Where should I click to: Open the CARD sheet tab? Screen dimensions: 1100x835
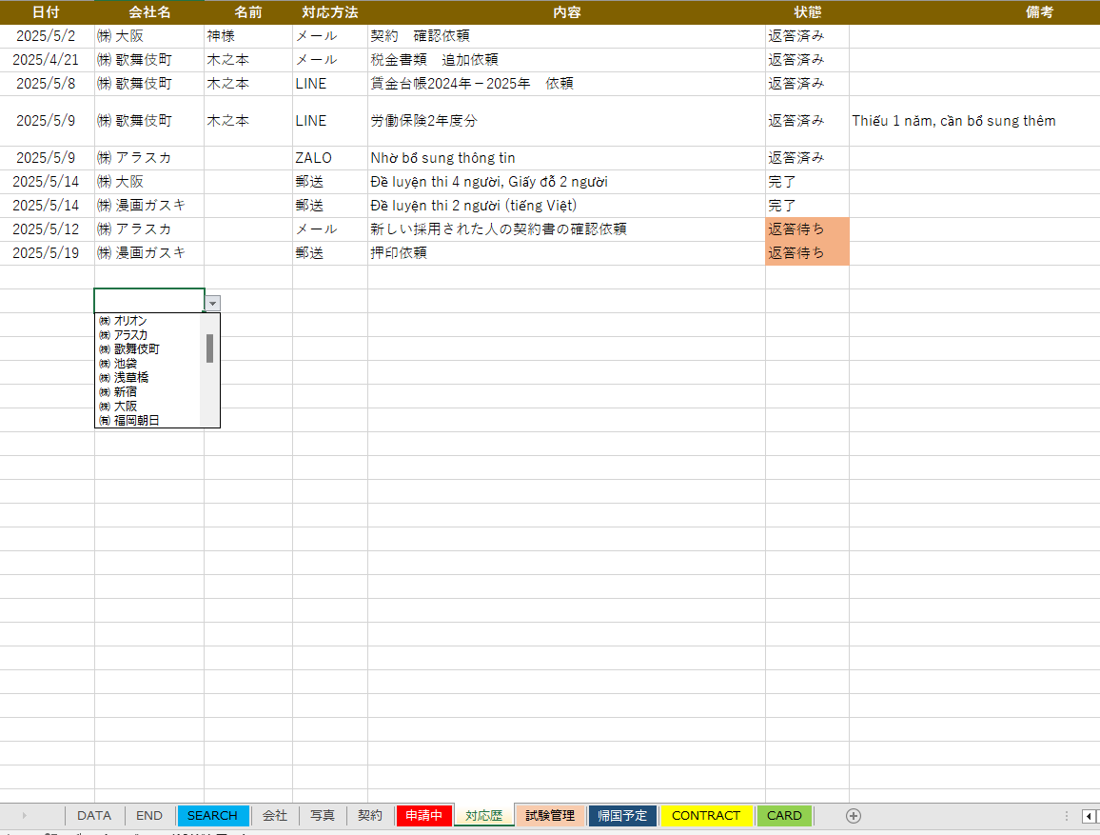[784, 816]
